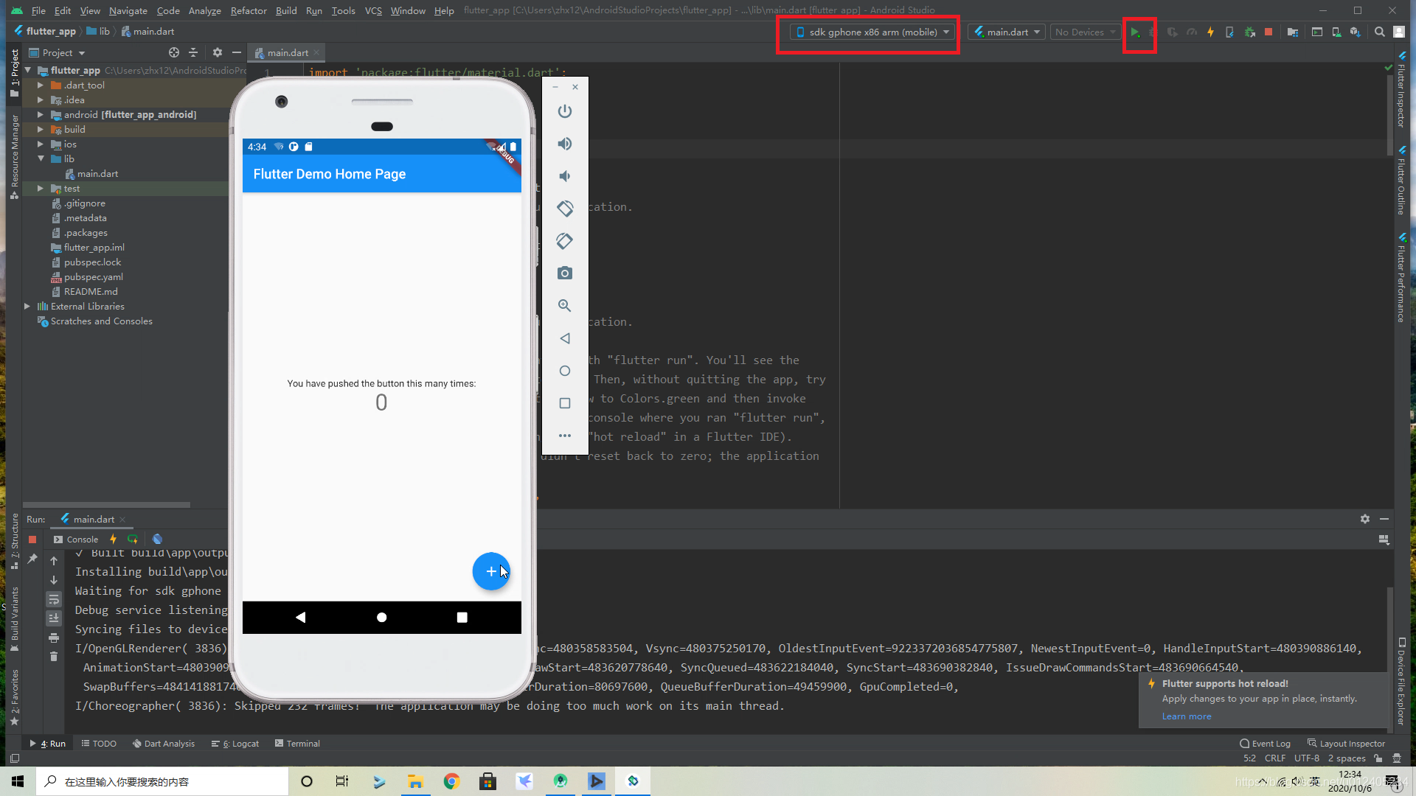The width and height of the screenshot is (1416, 796).
Task: Click the emulator volume up button
Action: tap(565, 144)
